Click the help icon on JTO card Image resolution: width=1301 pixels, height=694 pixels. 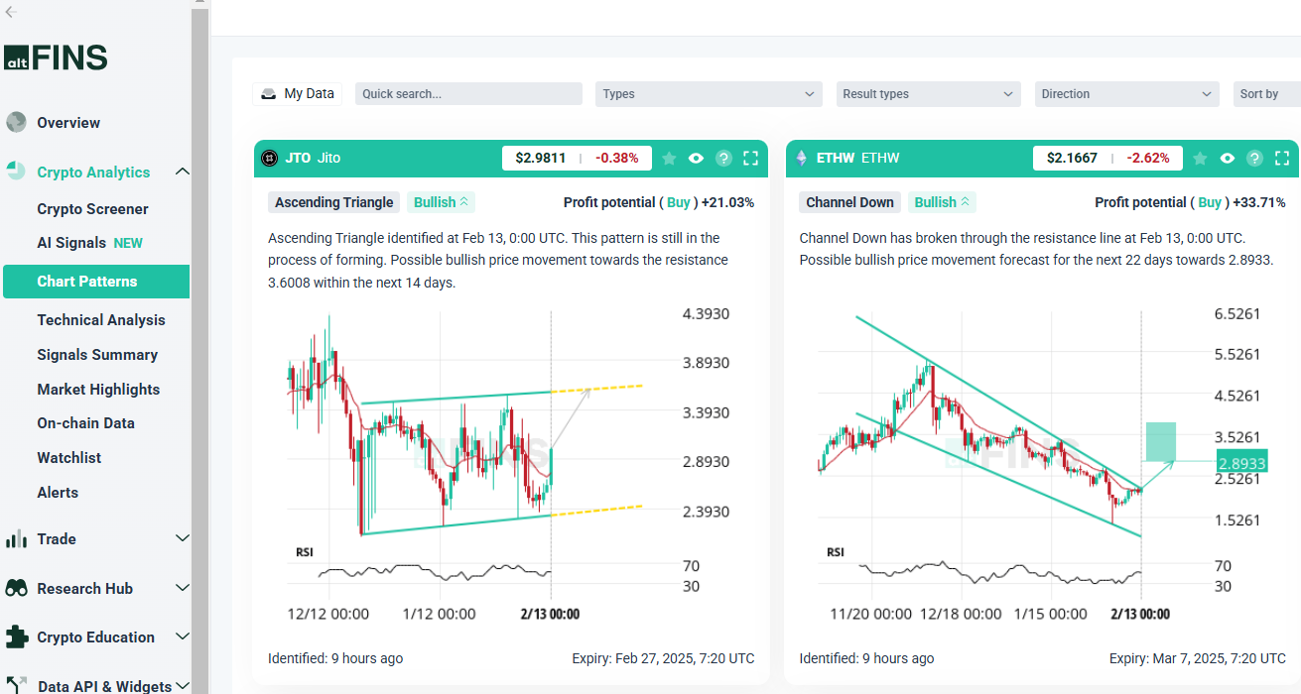[x=723, y=158]
